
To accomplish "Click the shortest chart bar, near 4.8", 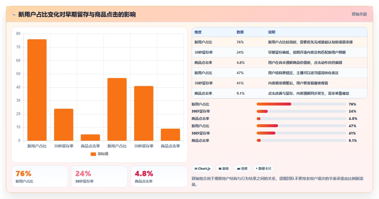I will point(90,137).
